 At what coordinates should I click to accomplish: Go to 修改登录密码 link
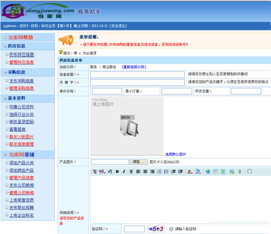pos(21,122)
